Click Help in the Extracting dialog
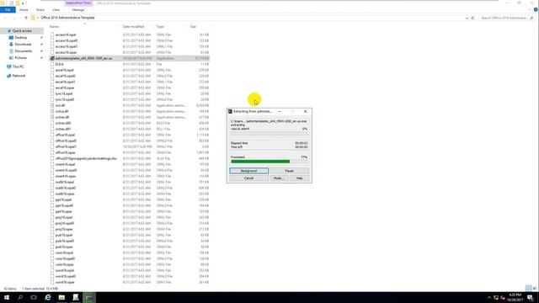539x303 pixels. pos(300,178)
